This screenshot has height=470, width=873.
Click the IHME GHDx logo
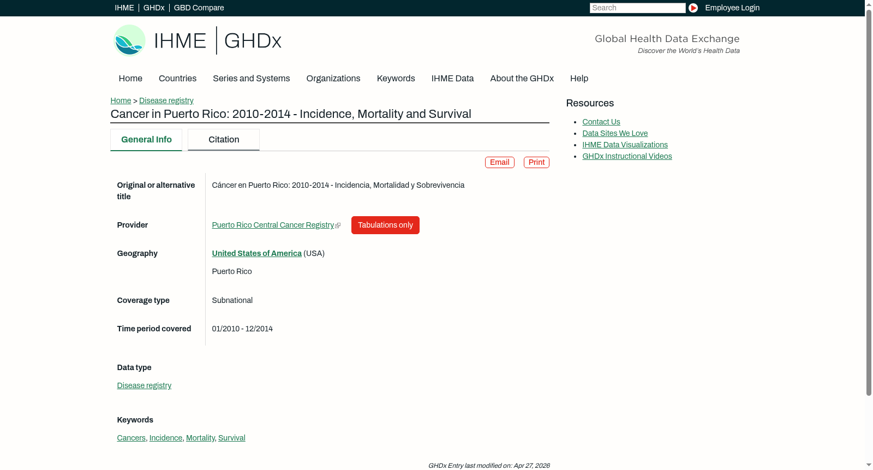[x=197, y=40]
